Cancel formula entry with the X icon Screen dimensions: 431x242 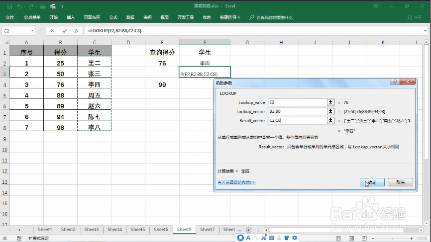pyautogui.click(x=52, y=31)
